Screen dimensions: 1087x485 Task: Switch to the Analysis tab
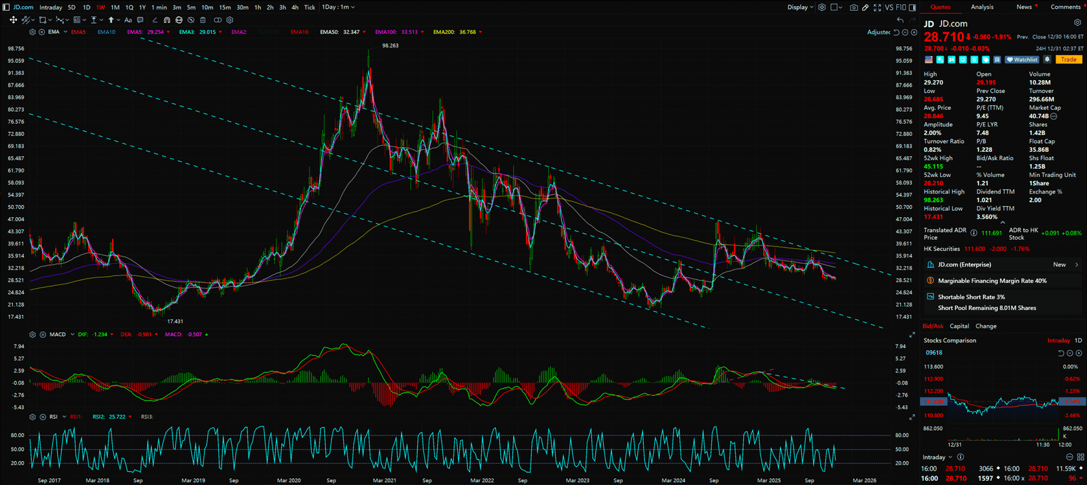point(982,7)
